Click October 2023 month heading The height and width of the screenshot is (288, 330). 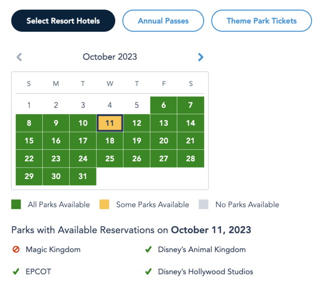[x=110, y=57]
